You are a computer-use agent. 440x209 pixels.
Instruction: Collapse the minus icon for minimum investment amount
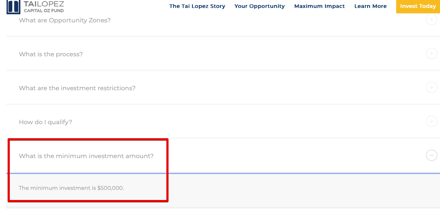click(431, 155)
